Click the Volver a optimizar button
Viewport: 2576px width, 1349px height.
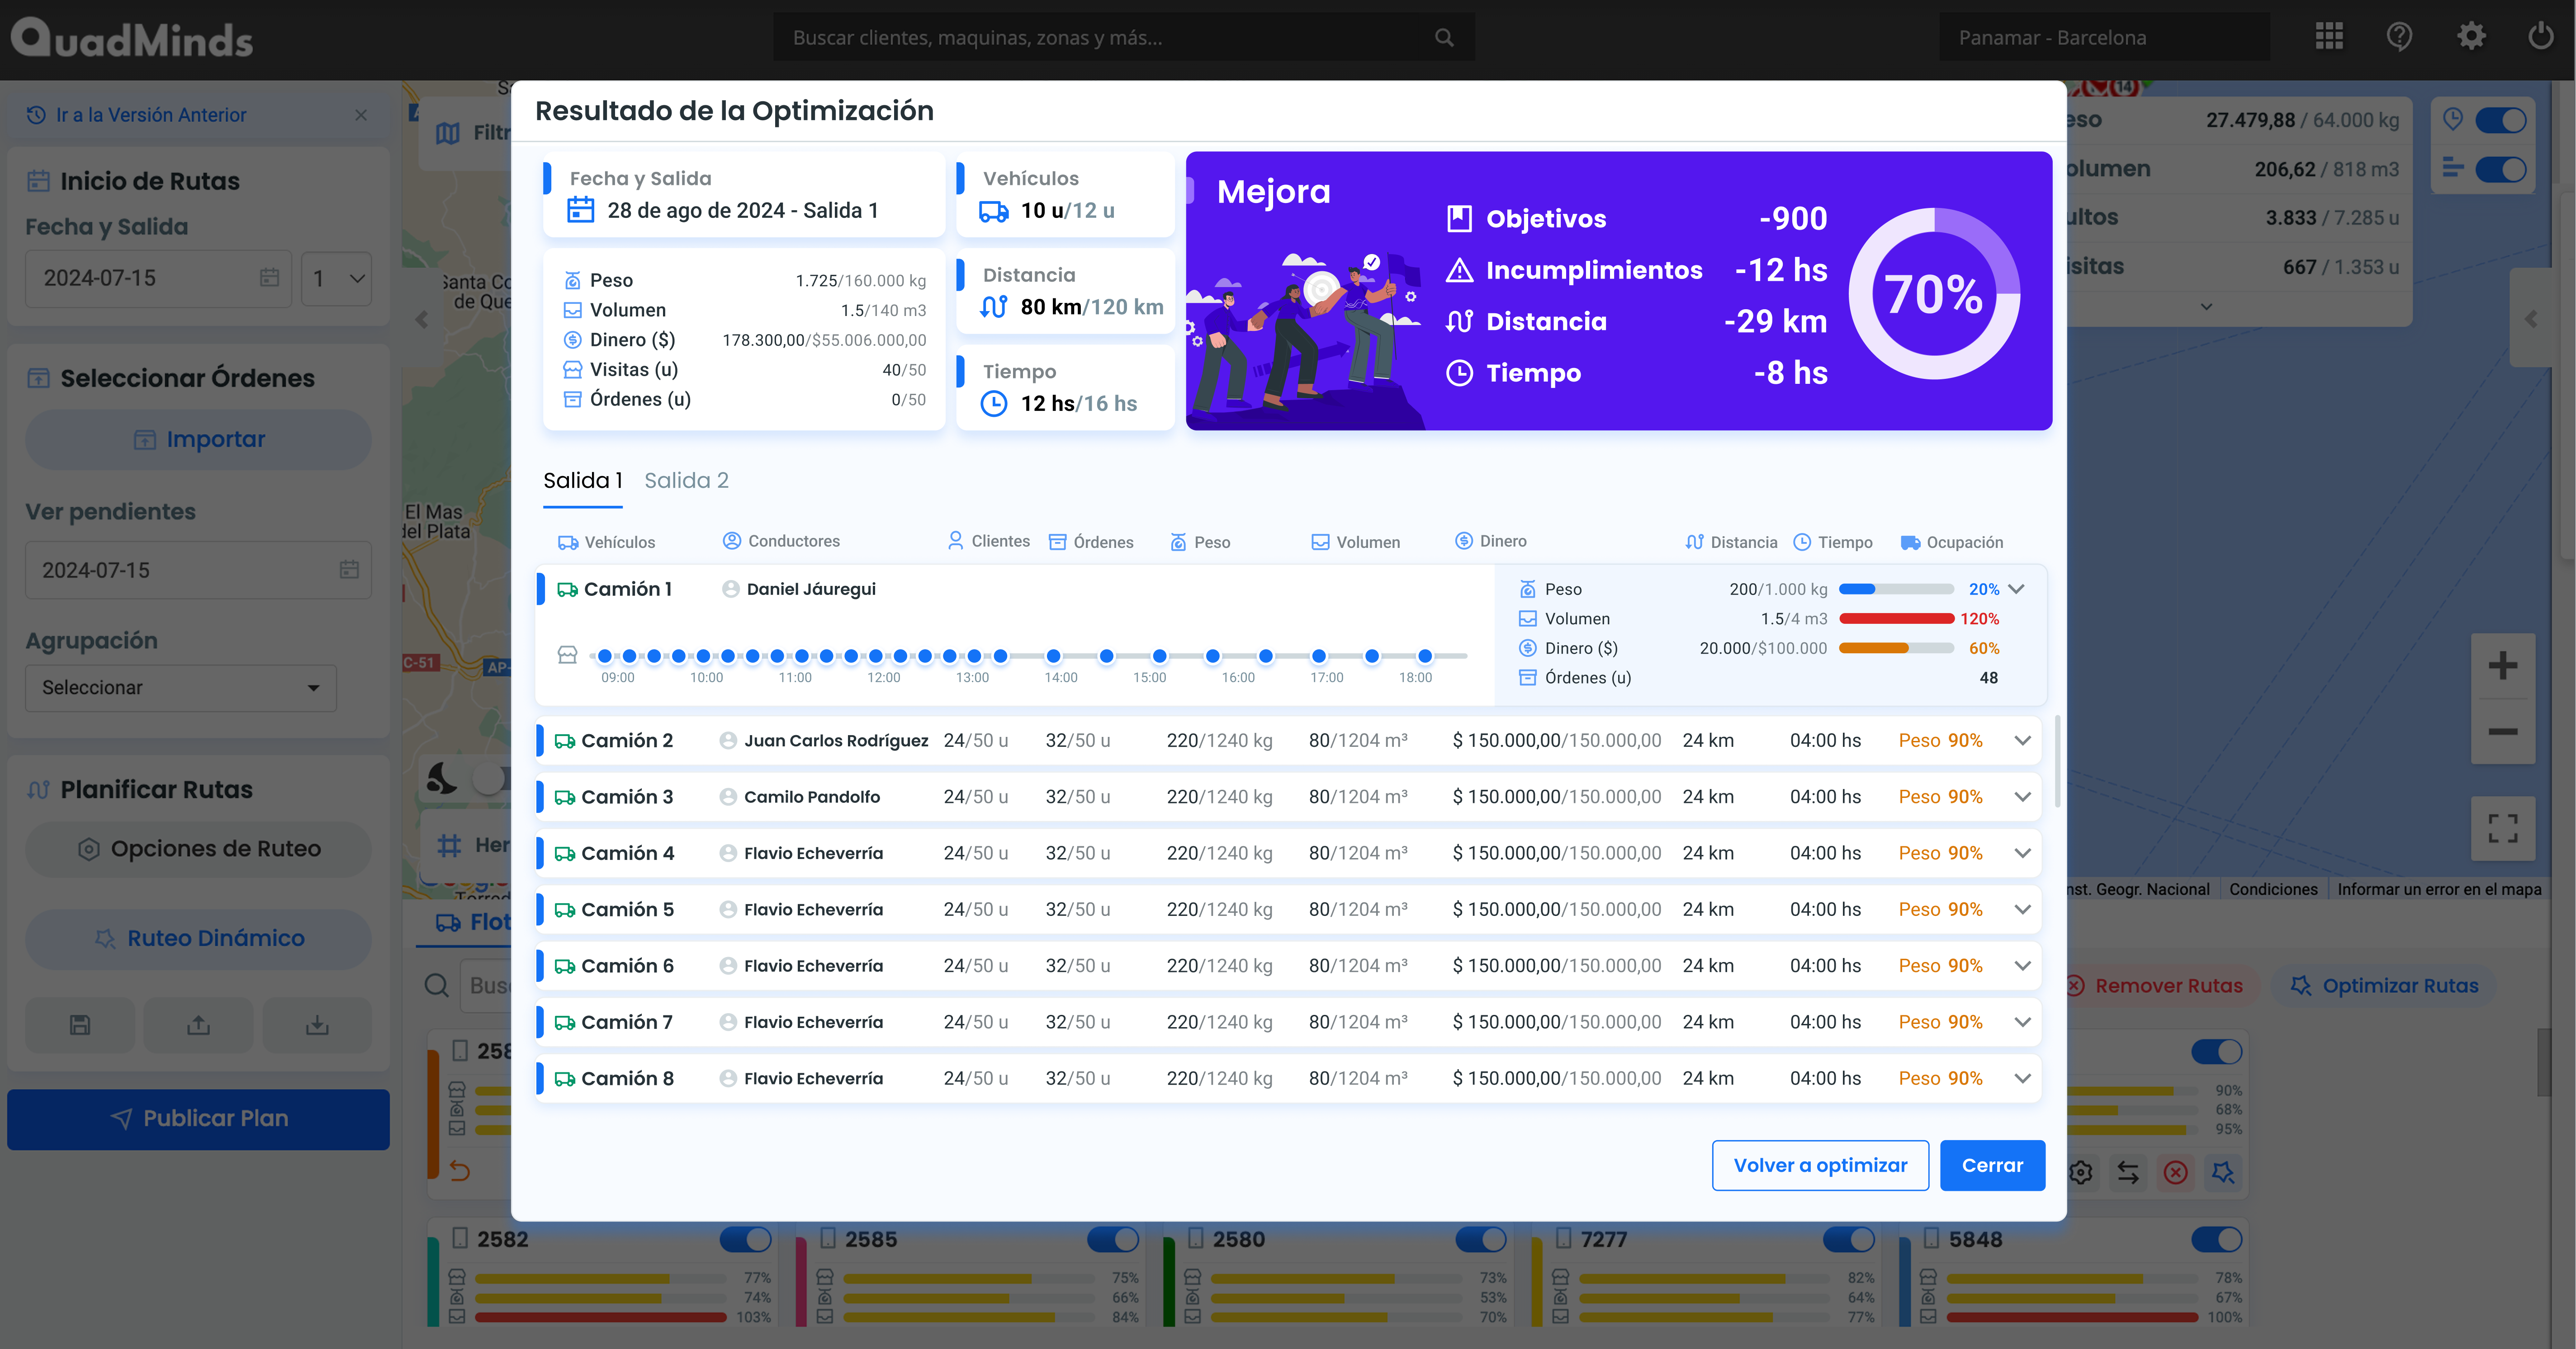1820,1165
